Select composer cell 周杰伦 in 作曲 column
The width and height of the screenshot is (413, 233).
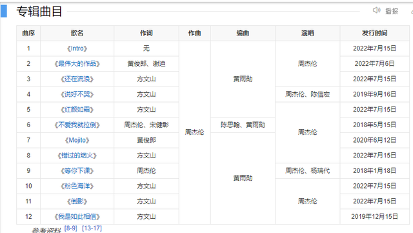point(194,132)
